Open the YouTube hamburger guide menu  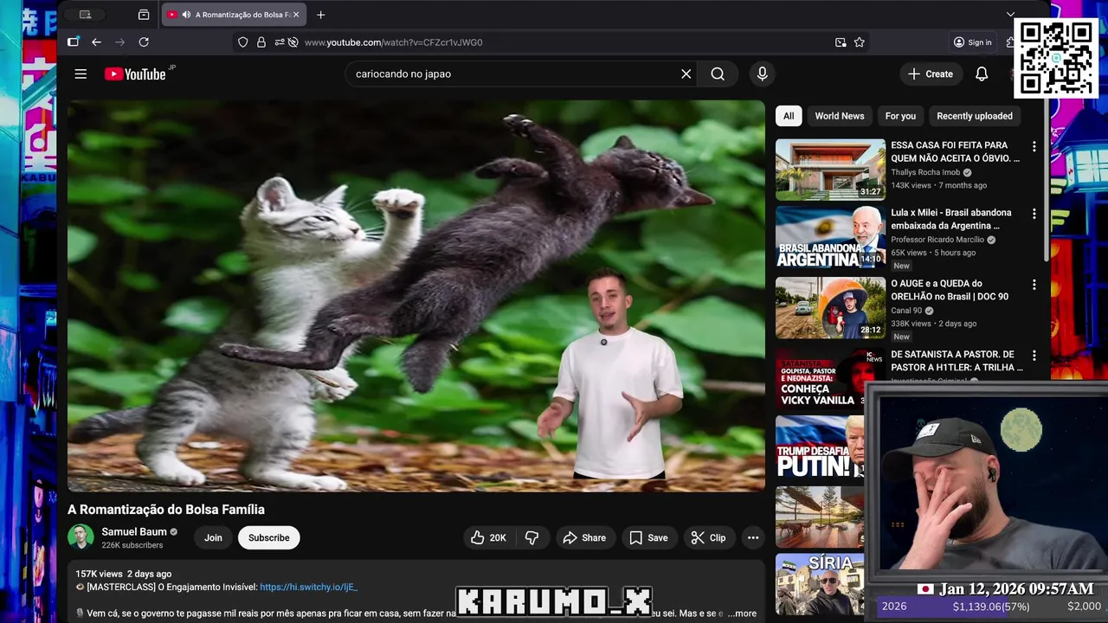[x=81, y=74]
